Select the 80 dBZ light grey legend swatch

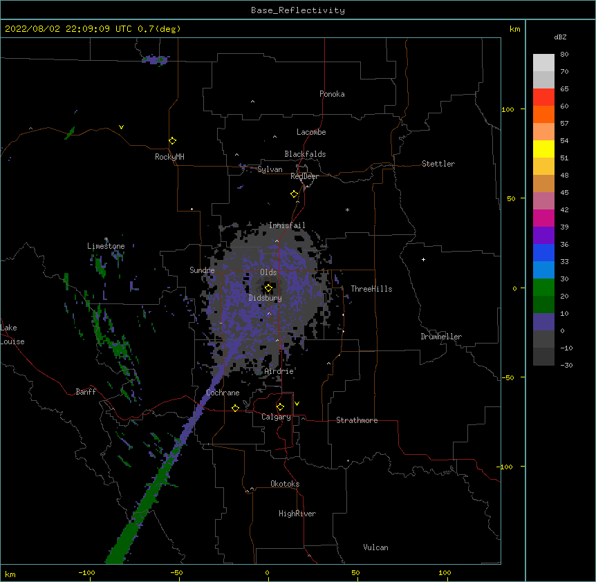coord(543,62)
